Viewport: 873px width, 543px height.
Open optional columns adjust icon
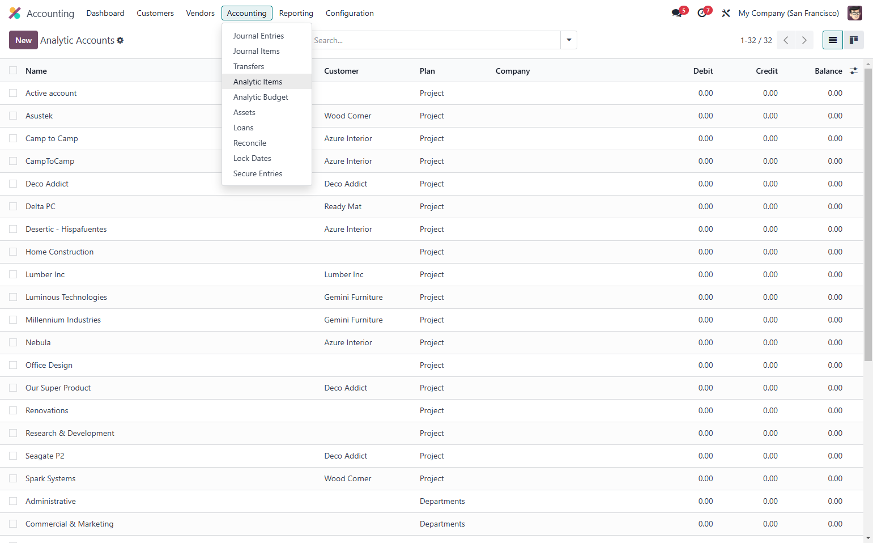[854, 71]
